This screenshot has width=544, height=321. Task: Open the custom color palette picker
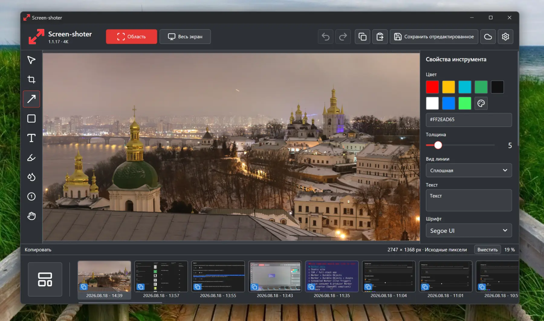(x=481, y=103)
